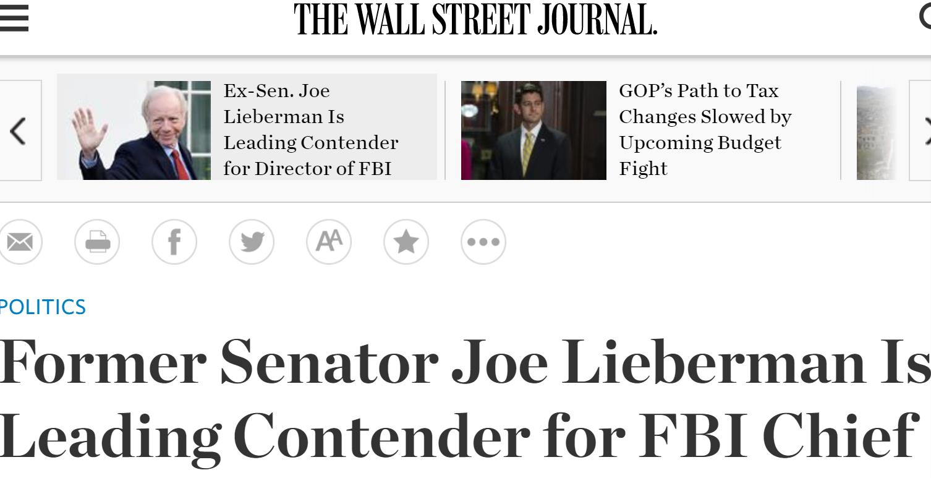Show more sharing options ellipsis
Viewport: 931px width, 478px height.
point(483,242)
